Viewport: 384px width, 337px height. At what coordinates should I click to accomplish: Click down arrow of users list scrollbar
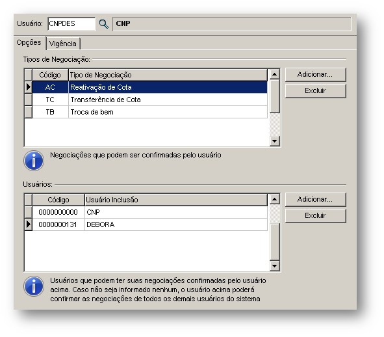coord(275,266)
